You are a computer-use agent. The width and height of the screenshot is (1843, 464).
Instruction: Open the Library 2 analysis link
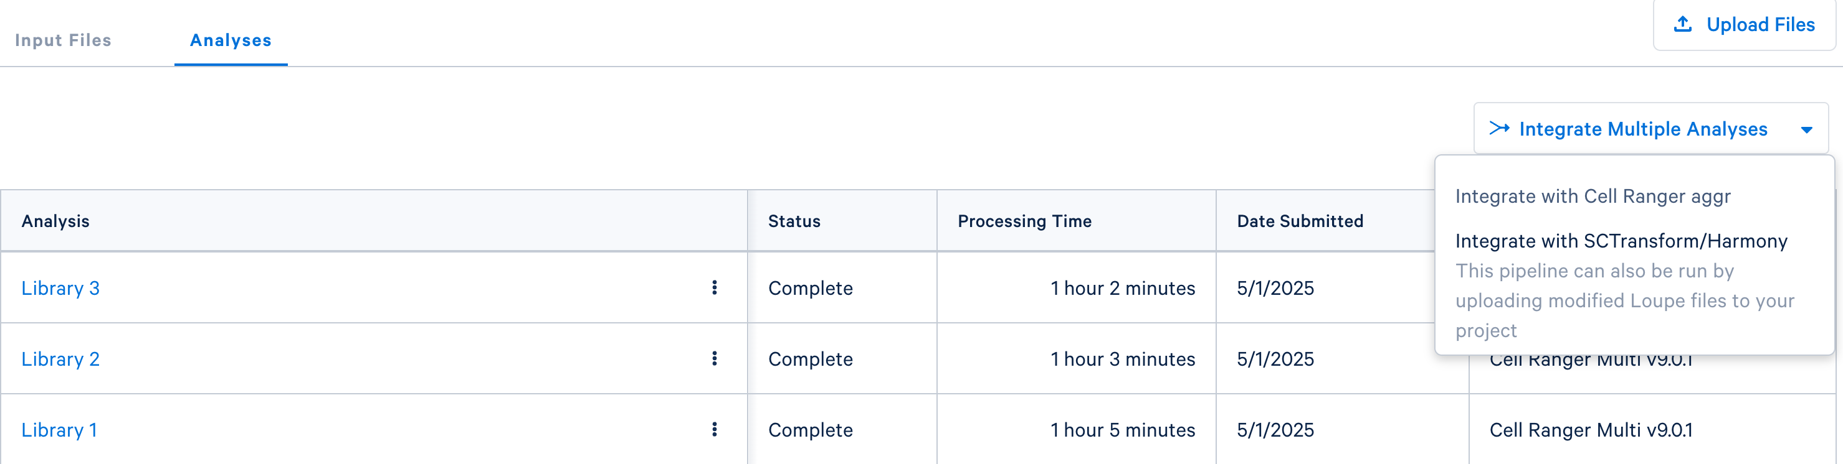click(60, 359)
